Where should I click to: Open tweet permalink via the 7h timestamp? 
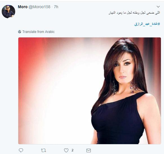coord(56,7)
